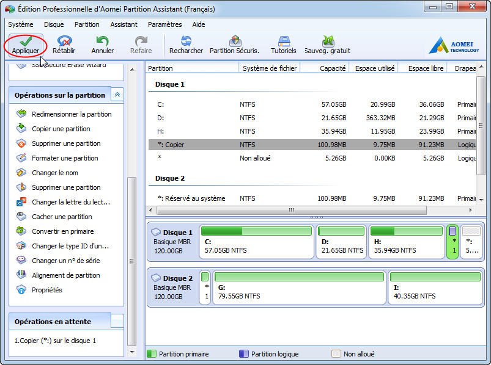Sort by Espace utilisé column header
This screenshot has height=365, width=491.
tap(374, 68)
